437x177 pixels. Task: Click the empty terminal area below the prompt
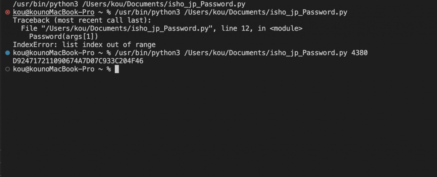click(218, 125)
